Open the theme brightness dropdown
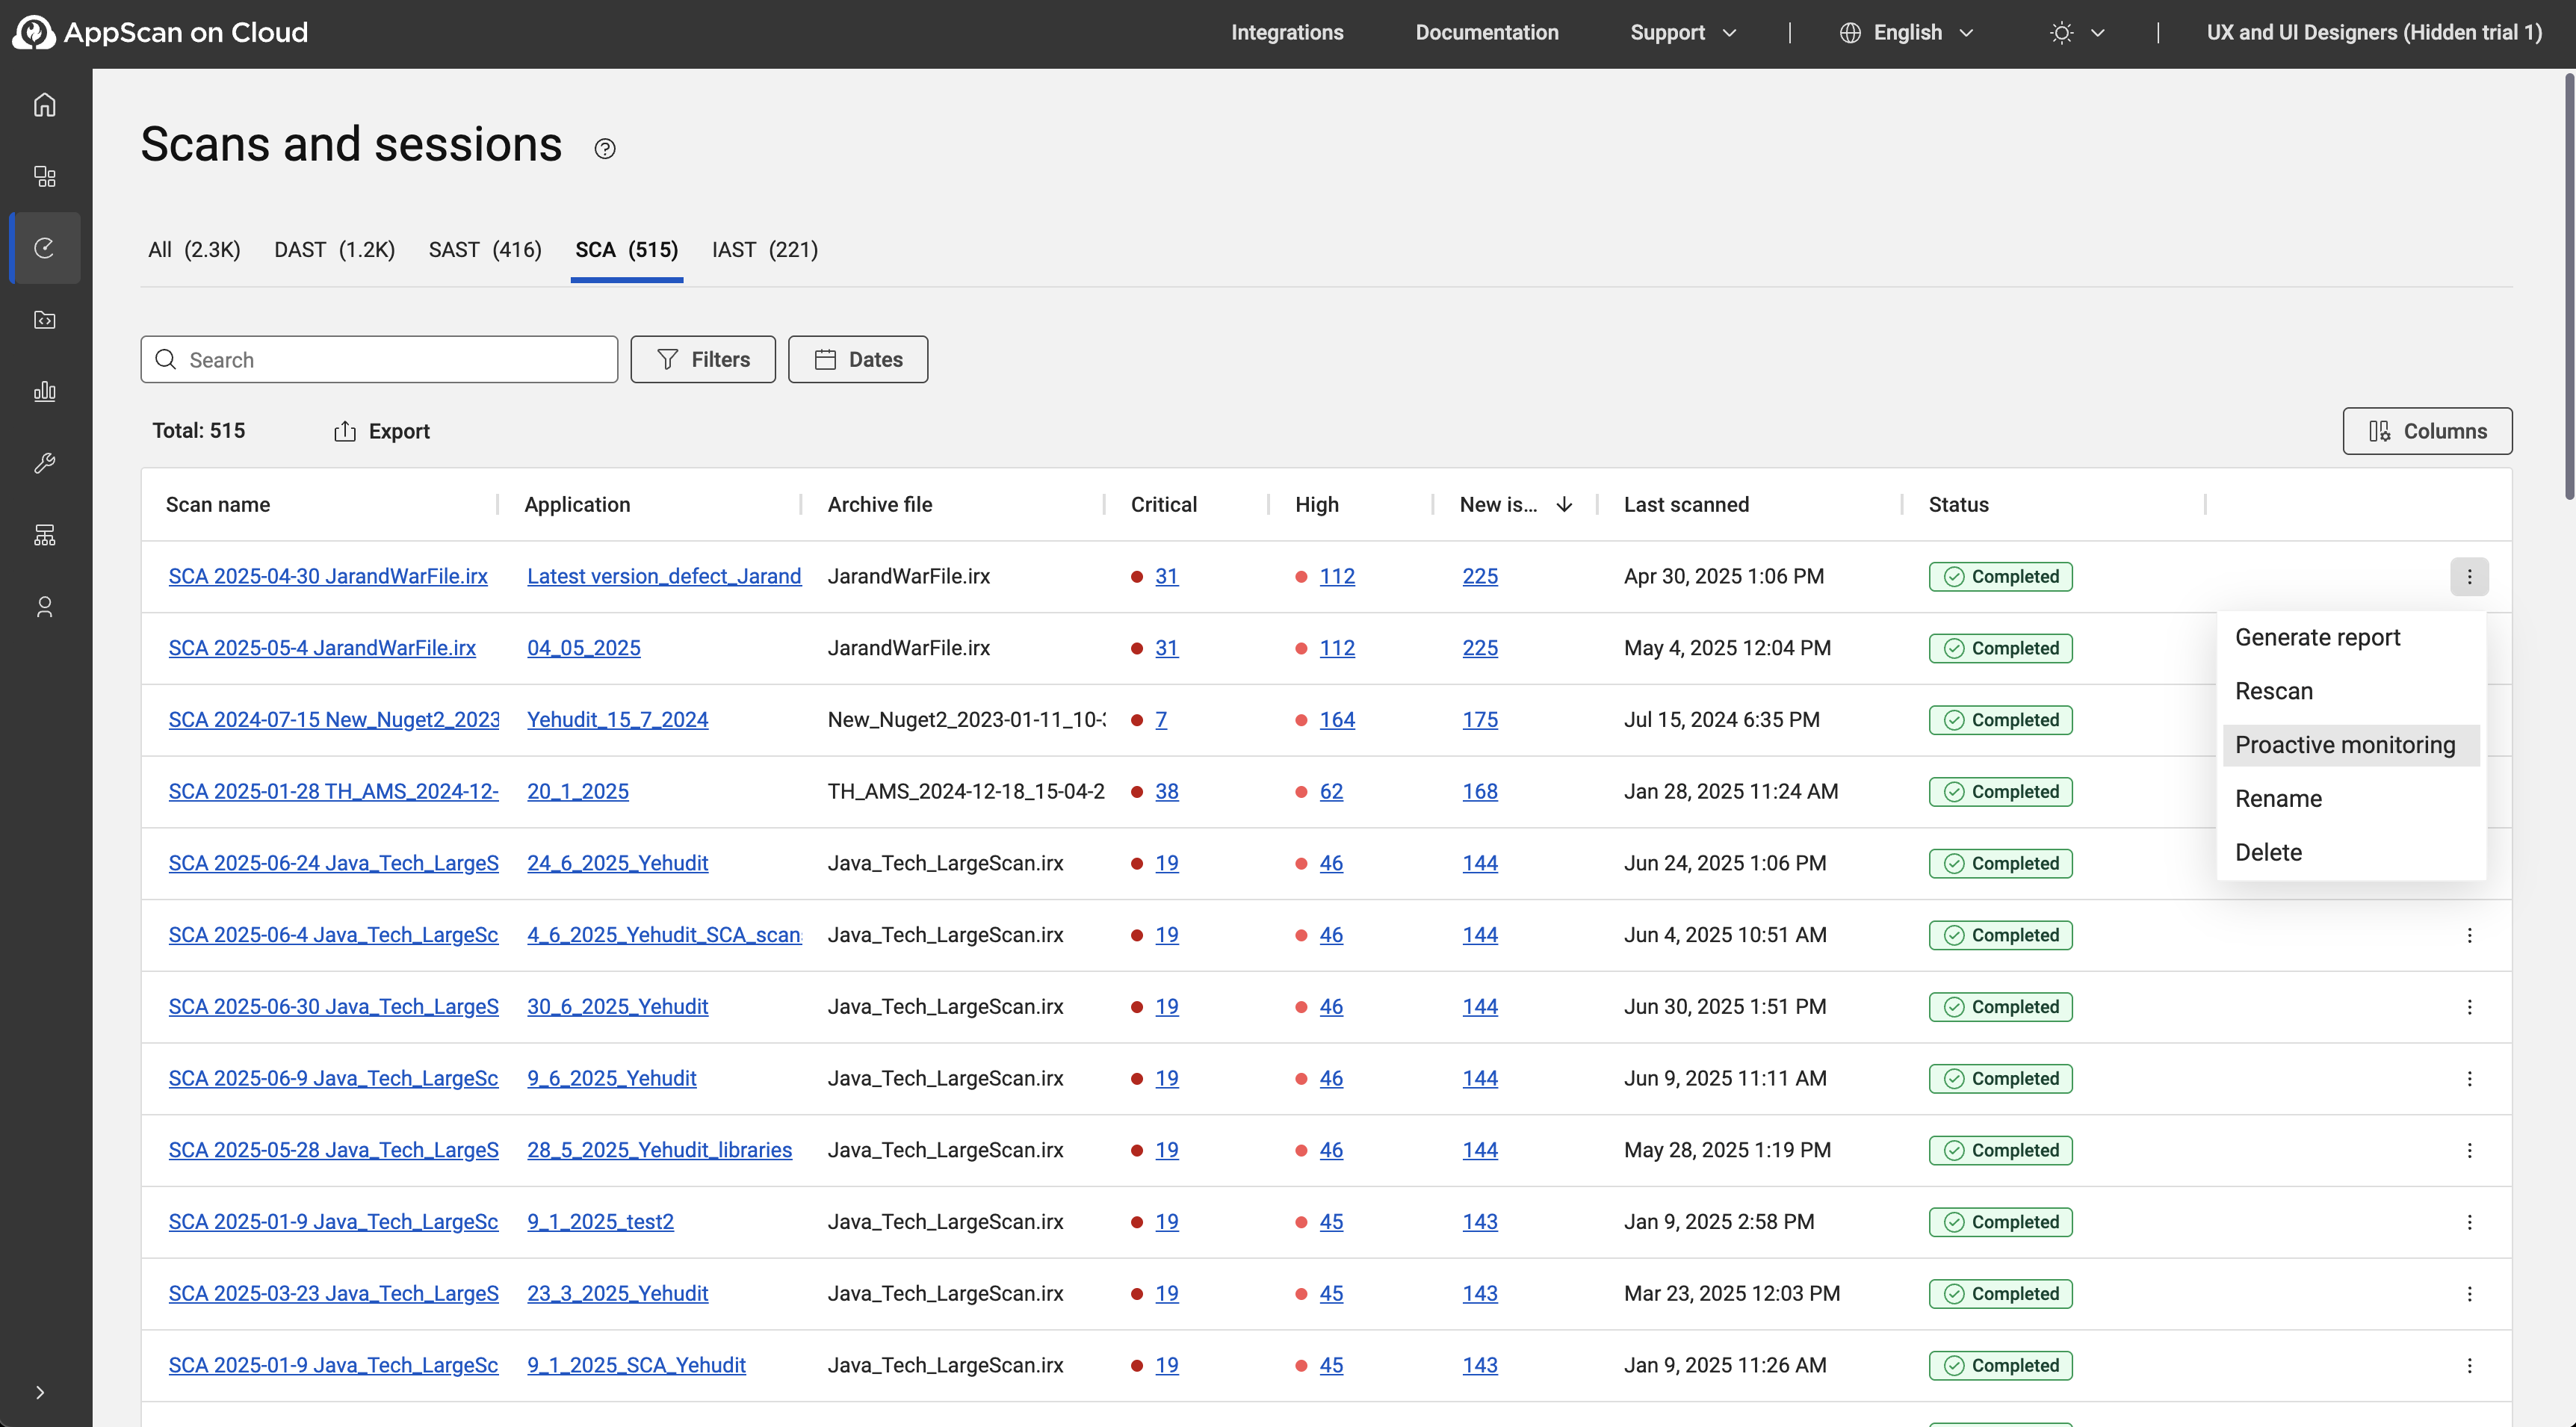 click(x=2076, y=33)
